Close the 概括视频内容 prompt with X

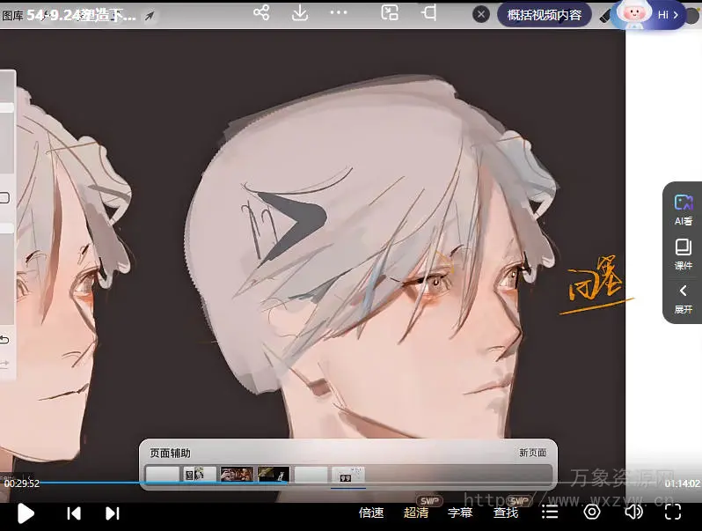click(x=481, y=15)
